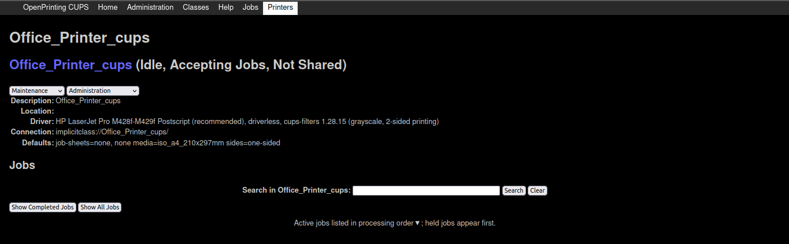This screenshot has height=244, width=789.
Task: Click Show Completed Jobs button
Action: coord(43,207)
